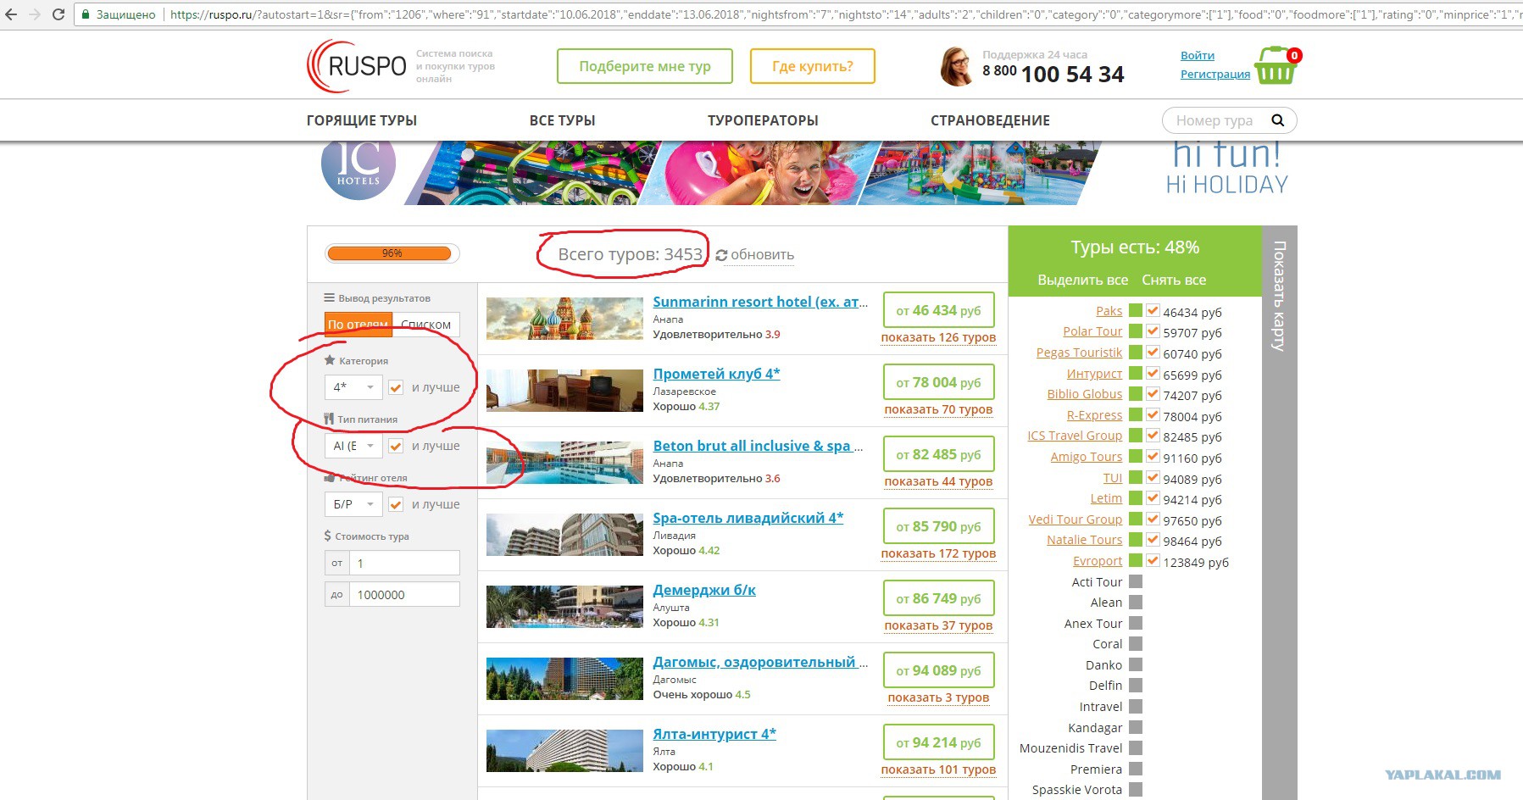This screenshot has width=1523, height=800.
Task: Open the Прометей клуб 4* room thumbnail
Action: pos(564,391)
